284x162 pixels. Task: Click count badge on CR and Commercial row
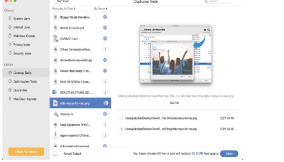(x=105, y=49)
